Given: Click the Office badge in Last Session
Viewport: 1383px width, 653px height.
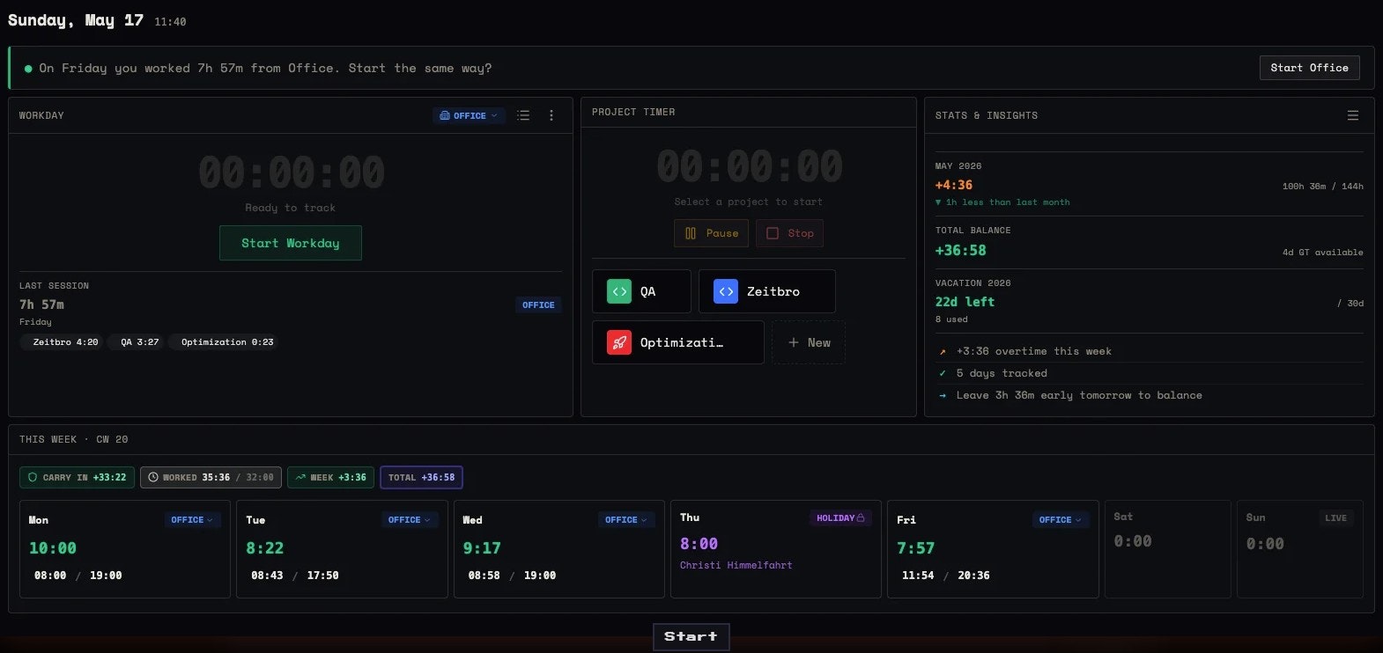Looking at the screenshot, I should click(538, 305).
